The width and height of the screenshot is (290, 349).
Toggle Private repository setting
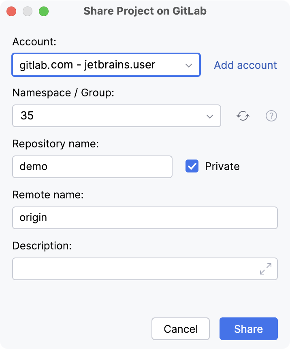tap(191, 166)
